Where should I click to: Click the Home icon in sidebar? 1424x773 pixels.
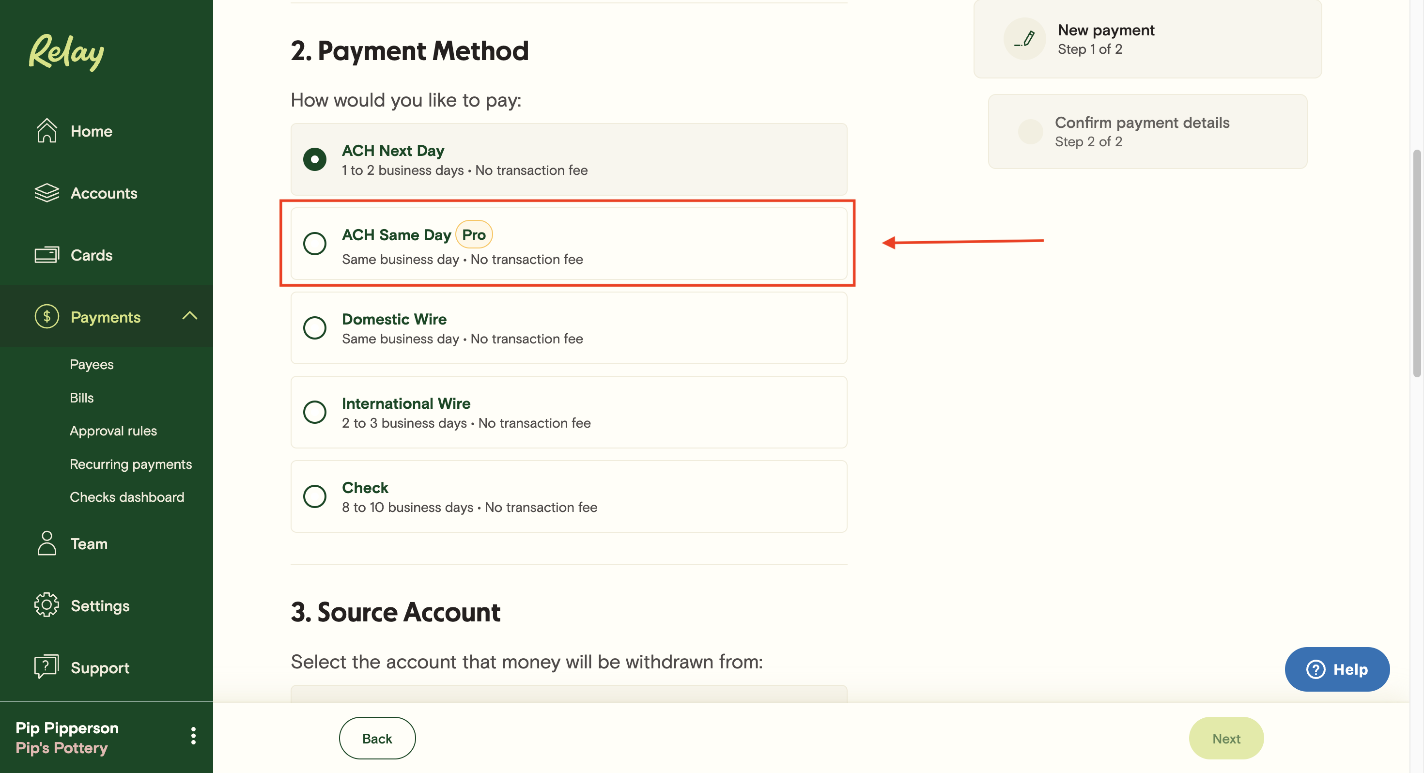[x=46, y=130]
